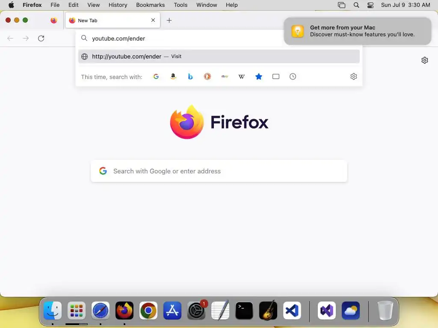
Task: Open GarageBand from the Dock
Action: tap(268, 310)
